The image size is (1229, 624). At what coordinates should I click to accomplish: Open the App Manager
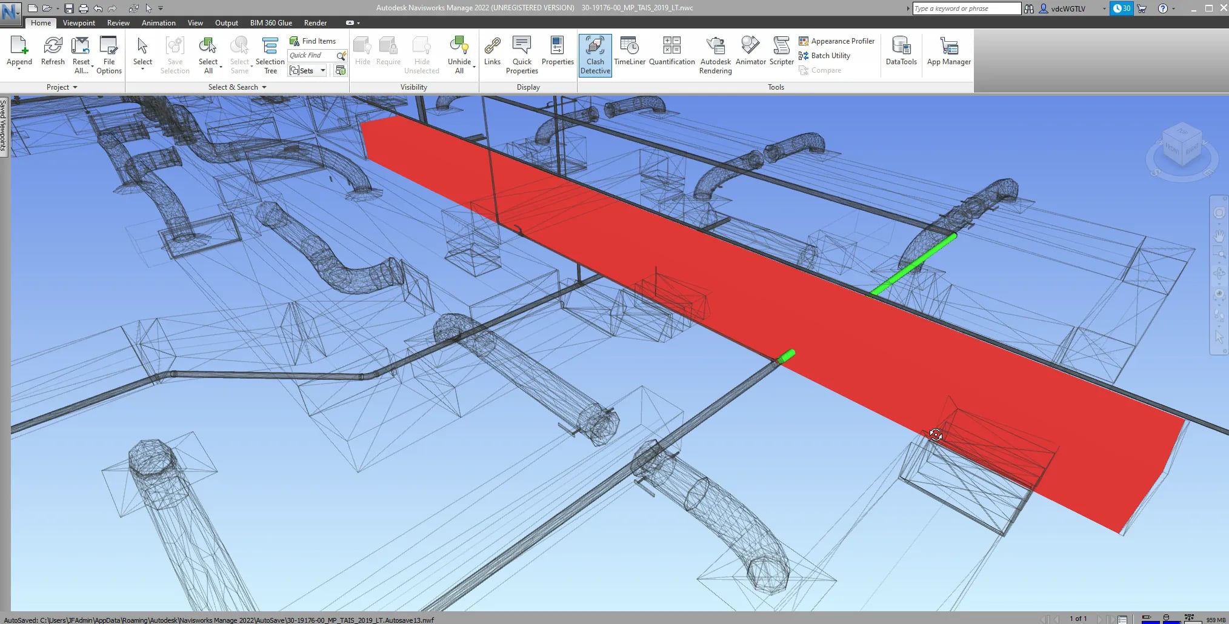[x=948, y=55]
